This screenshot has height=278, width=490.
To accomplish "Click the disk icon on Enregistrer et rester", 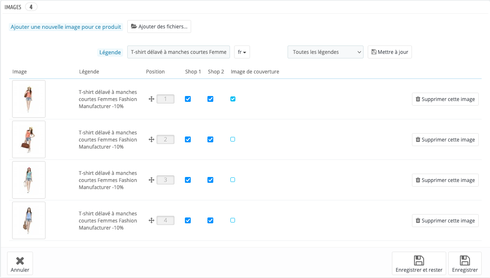I will 419,261.
